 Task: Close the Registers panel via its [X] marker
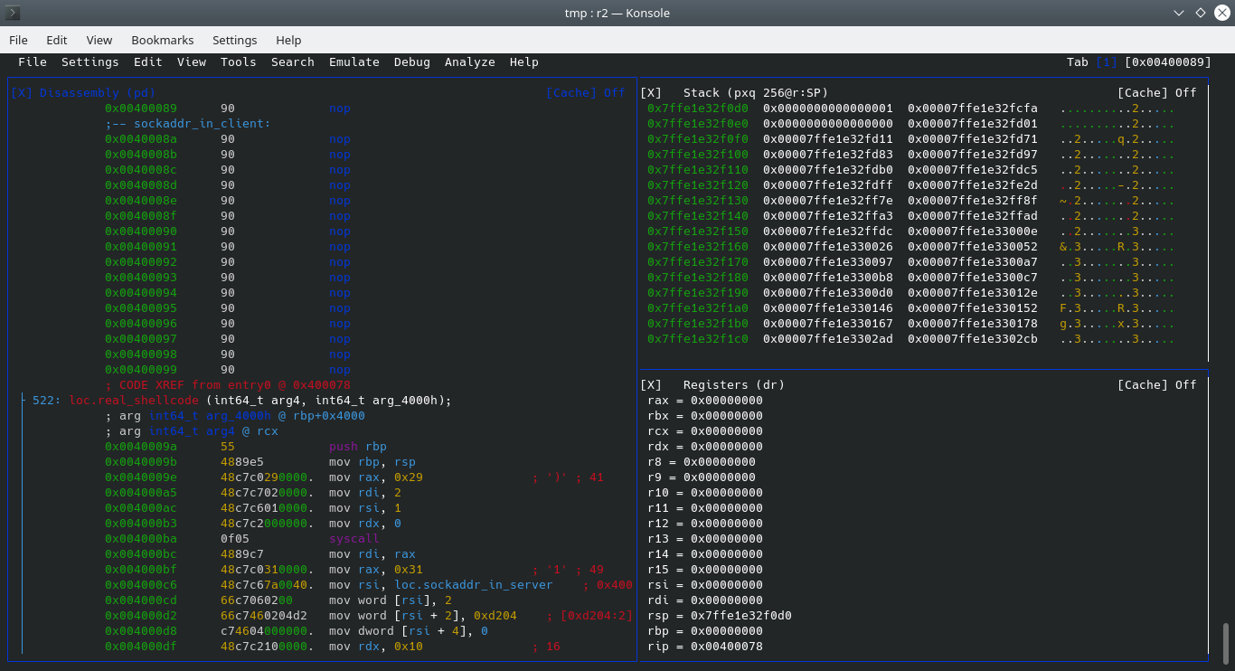click(649, 384)
